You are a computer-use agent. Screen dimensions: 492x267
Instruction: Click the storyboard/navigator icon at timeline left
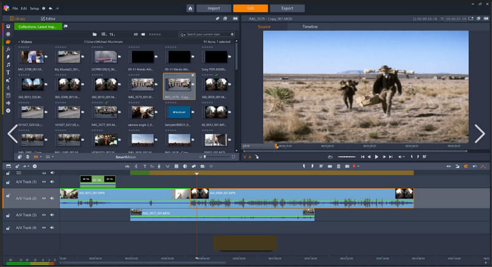click(8, 166)
